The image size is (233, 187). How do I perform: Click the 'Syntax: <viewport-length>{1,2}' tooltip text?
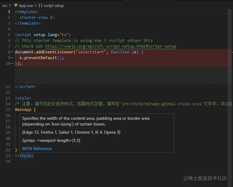[x=51, y=140]
